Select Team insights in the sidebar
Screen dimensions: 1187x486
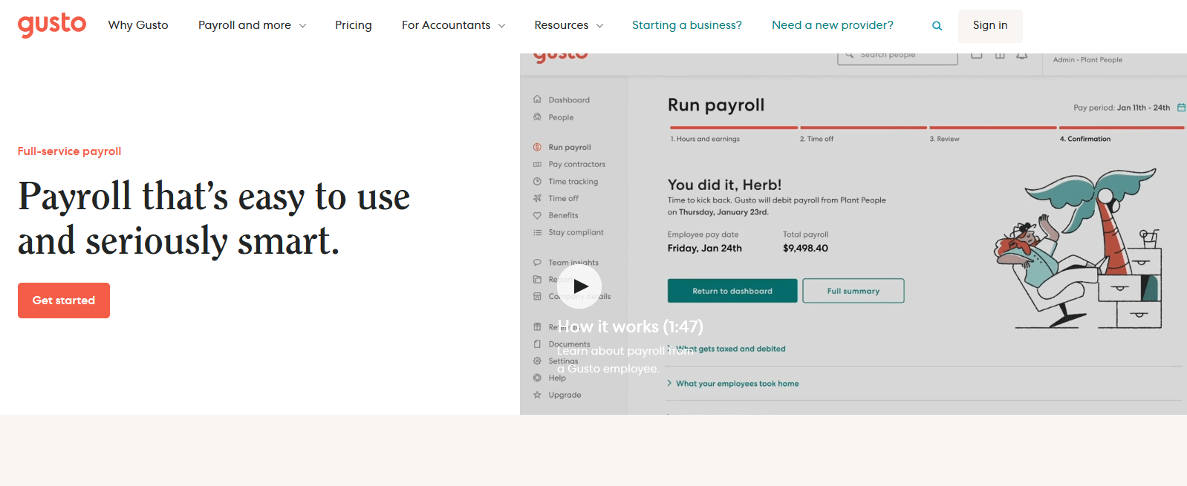[x=566, y=262]
